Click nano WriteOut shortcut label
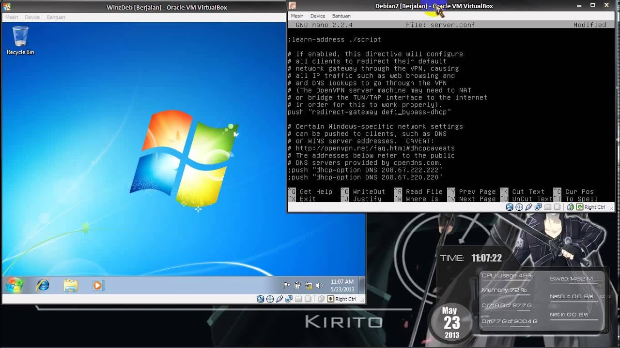 369,192
